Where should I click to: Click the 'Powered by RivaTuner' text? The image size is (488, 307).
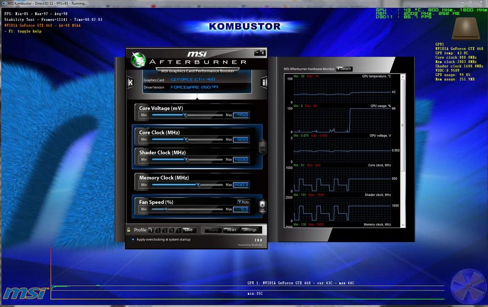[250, 245]
